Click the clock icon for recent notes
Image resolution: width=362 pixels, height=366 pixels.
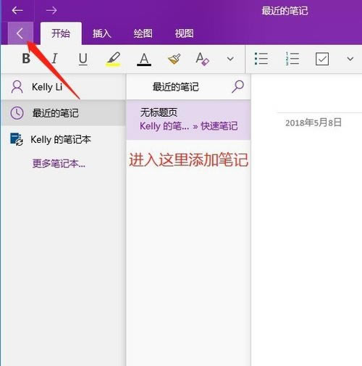pos(17,113)
